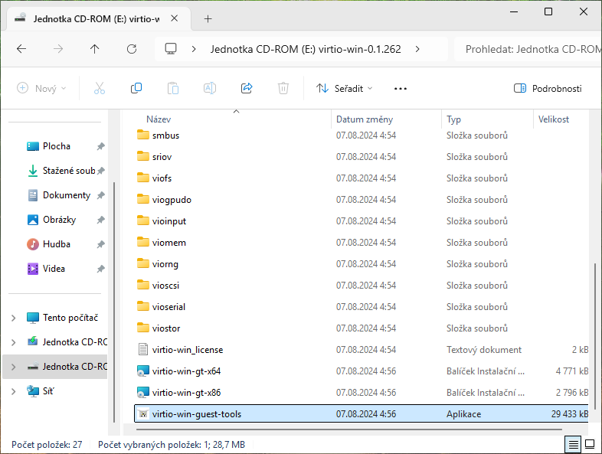The width and height of the screenshot is (602, 454).
Task: Click the Cut scissors icon
Action: coord(100,88)
